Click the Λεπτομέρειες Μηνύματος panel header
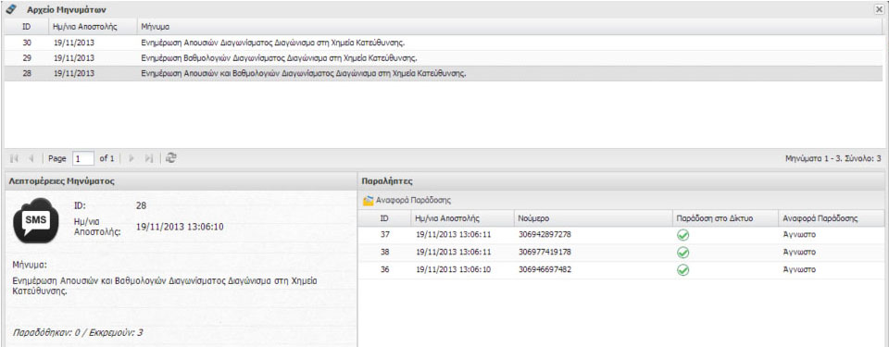This screenshot has width=889, height=347. pyautogui.click(x=181, y=181)
